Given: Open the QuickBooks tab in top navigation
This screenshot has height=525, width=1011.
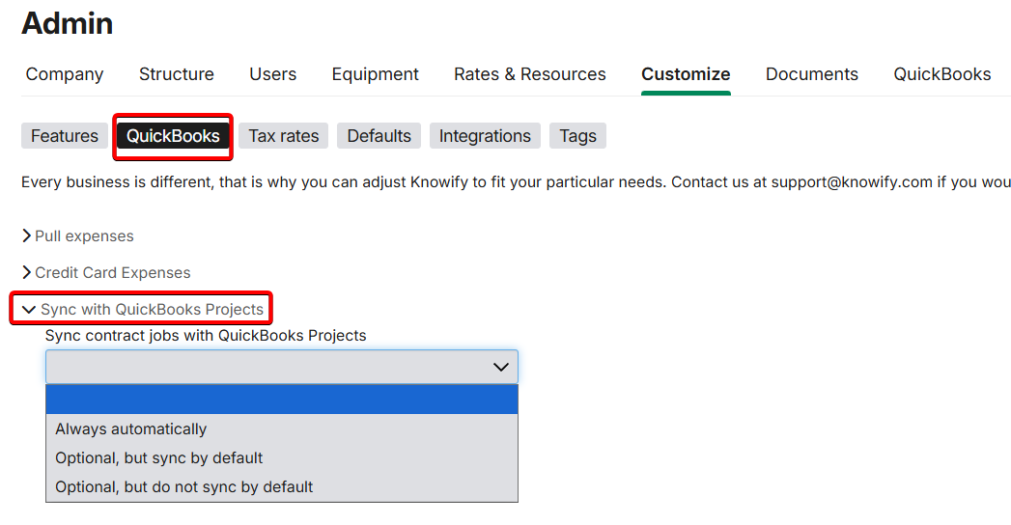Looking at the screenshot, I should [942, 74].
